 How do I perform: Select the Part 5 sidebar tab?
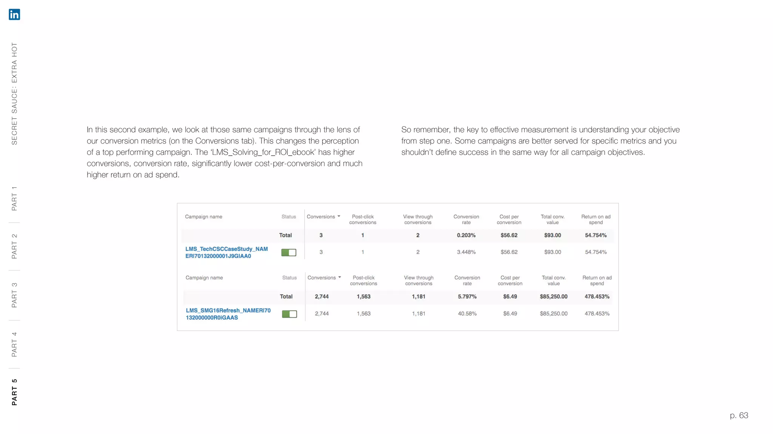(x=14, y=392)
